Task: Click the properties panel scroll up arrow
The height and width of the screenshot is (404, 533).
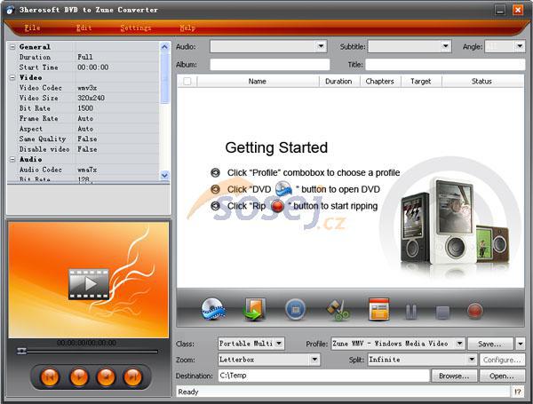Action: 164,47
